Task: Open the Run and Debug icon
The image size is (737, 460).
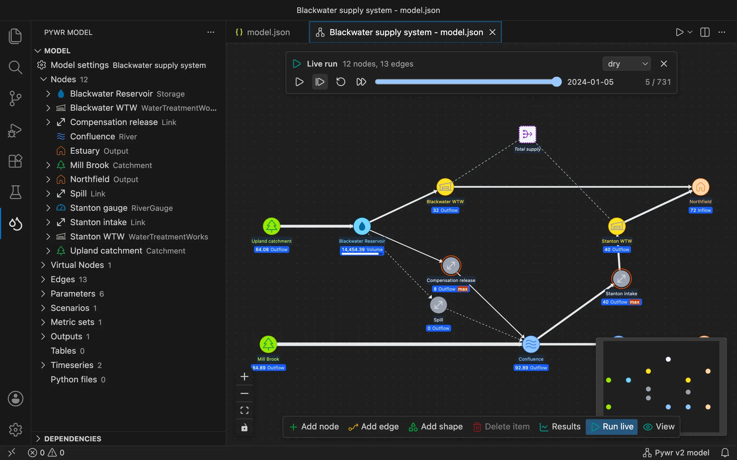Action: pyautogui.click(x=15, y=130)
